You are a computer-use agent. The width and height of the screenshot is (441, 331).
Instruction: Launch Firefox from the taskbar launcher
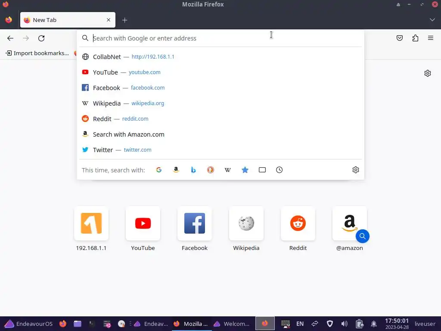pos(63,324)
